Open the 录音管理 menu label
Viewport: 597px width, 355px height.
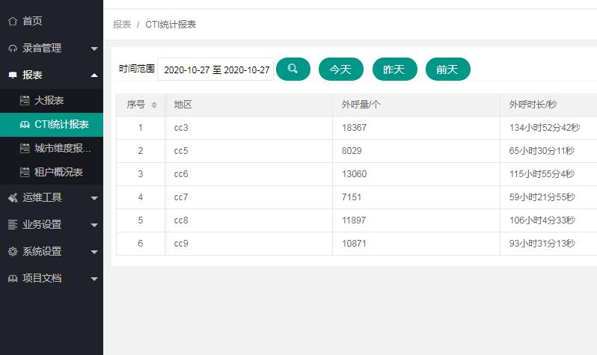pos(42,49)
